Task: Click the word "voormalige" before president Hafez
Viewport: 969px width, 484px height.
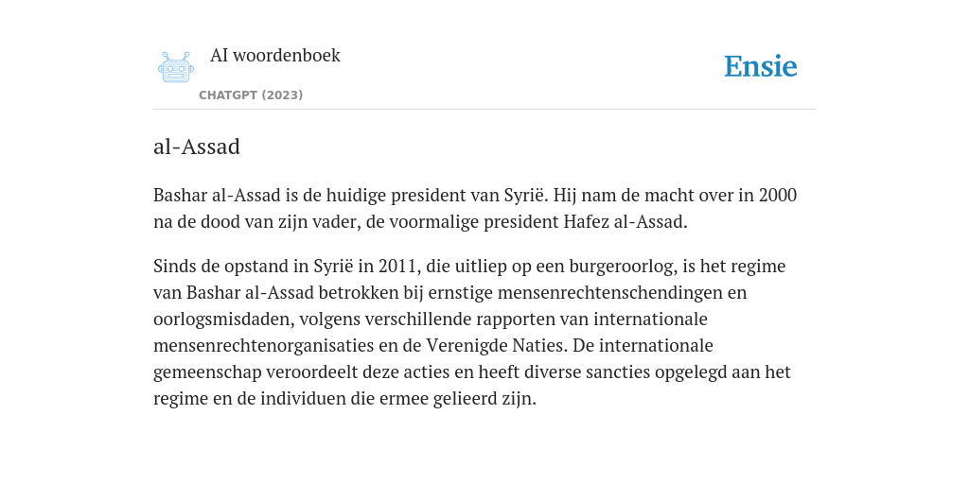Action: click(422, 221)
